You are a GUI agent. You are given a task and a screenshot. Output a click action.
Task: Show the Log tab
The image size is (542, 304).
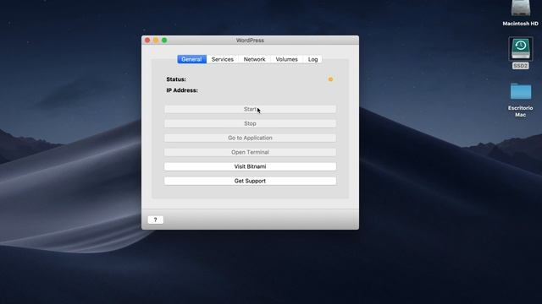[x=312, y=59]
